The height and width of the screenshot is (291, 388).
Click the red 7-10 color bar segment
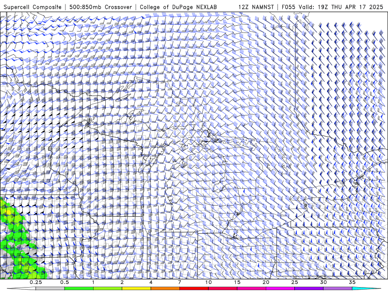194,289
